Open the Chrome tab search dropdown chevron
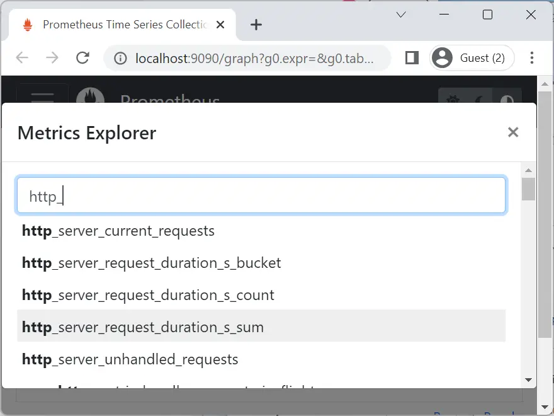 coord(401,14)
